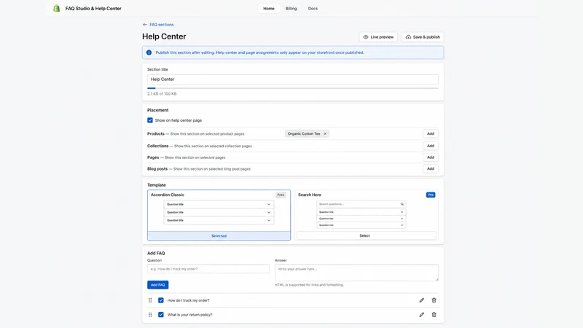Click the 'What is your return policy?' text
The image size is (583, 328).
(189, 315)
